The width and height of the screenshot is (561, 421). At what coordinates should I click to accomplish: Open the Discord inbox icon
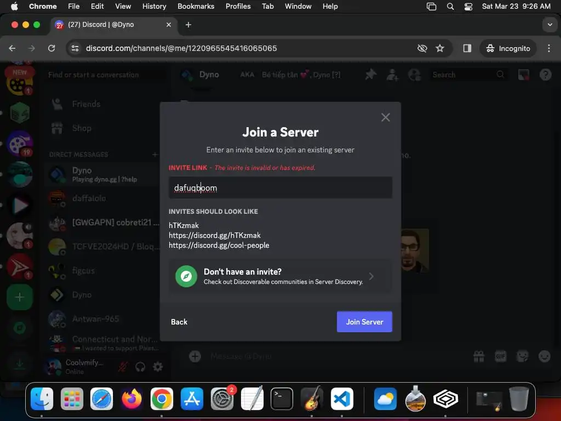tap(523, 75)
